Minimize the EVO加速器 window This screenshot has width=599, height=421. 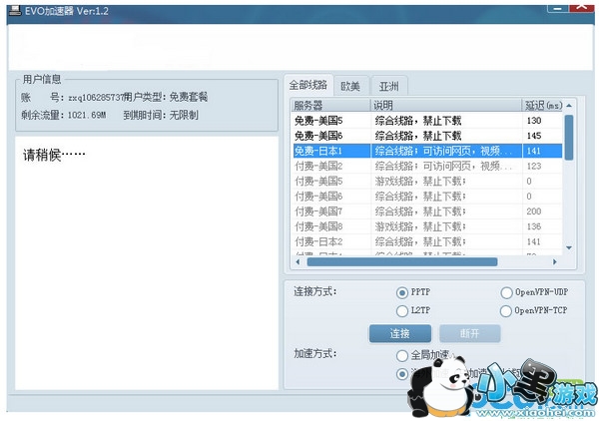(x=557, y=8)
